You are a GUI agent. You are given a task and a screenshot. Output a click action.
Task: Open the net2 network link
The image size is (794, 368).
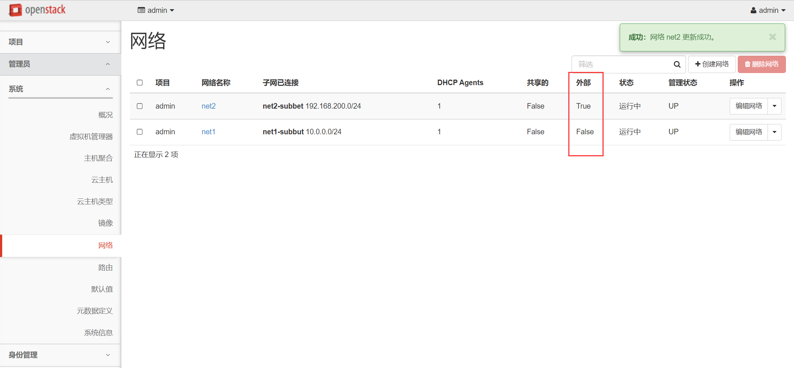(209, 106)
